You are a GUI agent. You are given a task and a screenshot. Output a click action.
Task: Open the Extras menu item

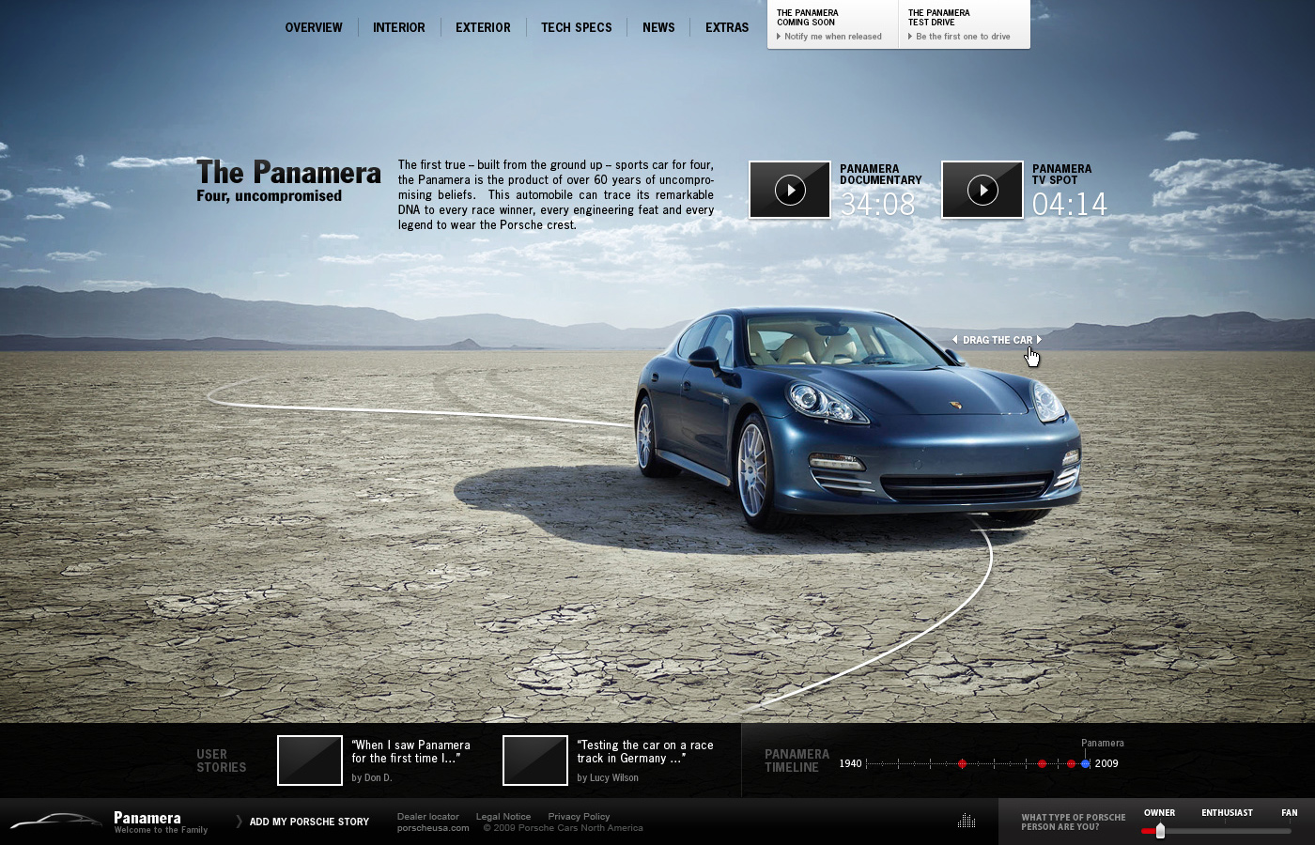[x=727, y=27]
